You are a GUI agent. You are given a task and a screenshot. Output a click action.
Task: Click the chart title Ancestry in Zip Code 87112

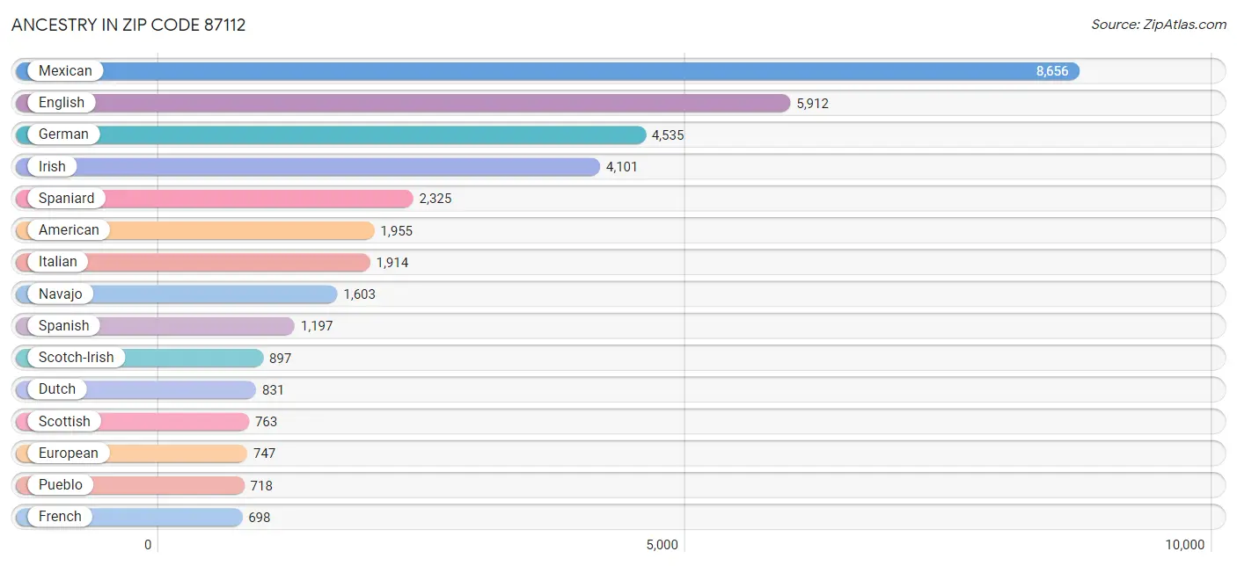coord(128,25)
